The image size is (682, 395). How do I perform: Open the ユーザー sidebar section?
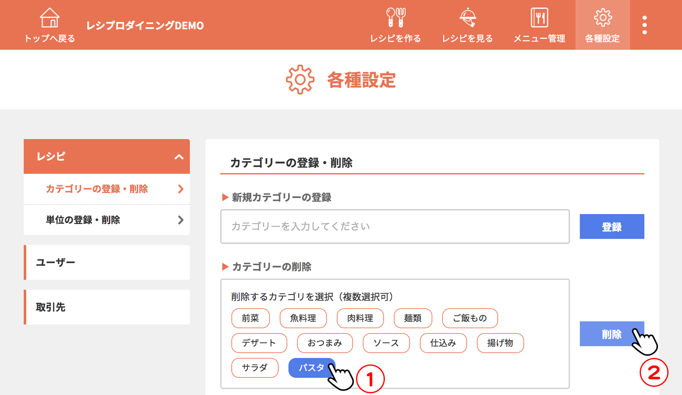pyautogui.click(x=107, y=262)
